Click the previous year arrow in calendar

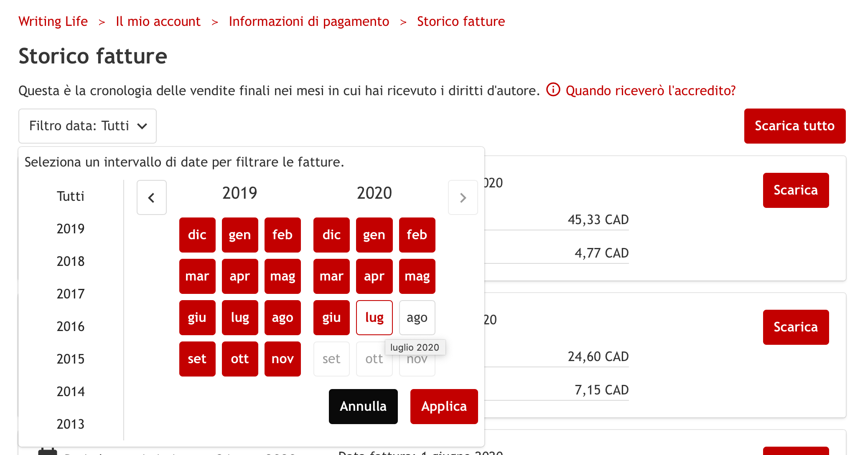tap(151, 197)
